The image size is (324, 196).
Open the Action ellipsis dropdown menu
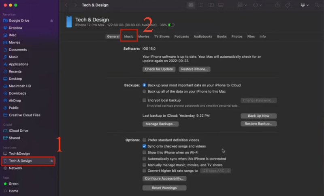[258, 5]
